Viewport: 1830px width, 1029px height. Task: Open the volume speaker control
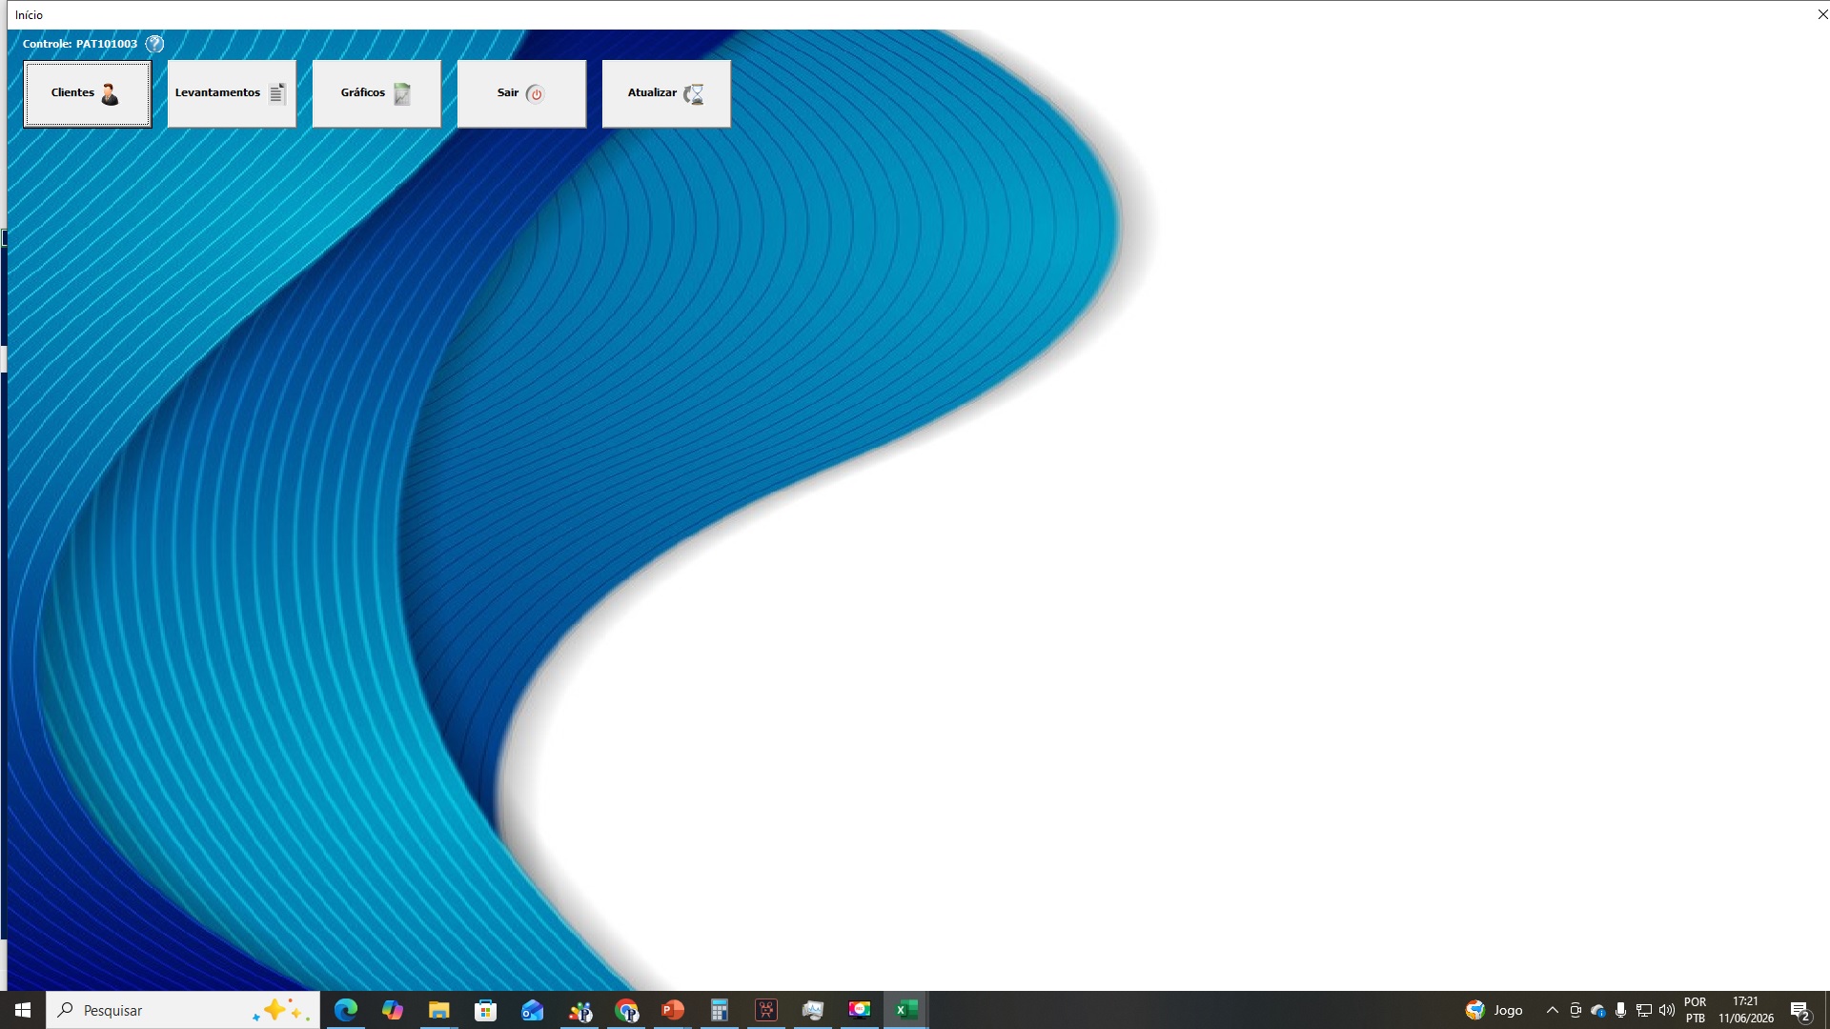[1667, 1010]
